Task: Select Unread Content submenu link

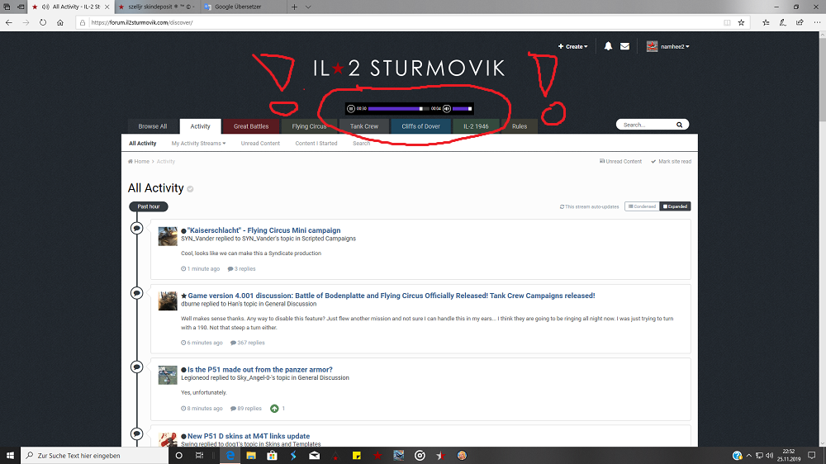Action: [260, 144]
